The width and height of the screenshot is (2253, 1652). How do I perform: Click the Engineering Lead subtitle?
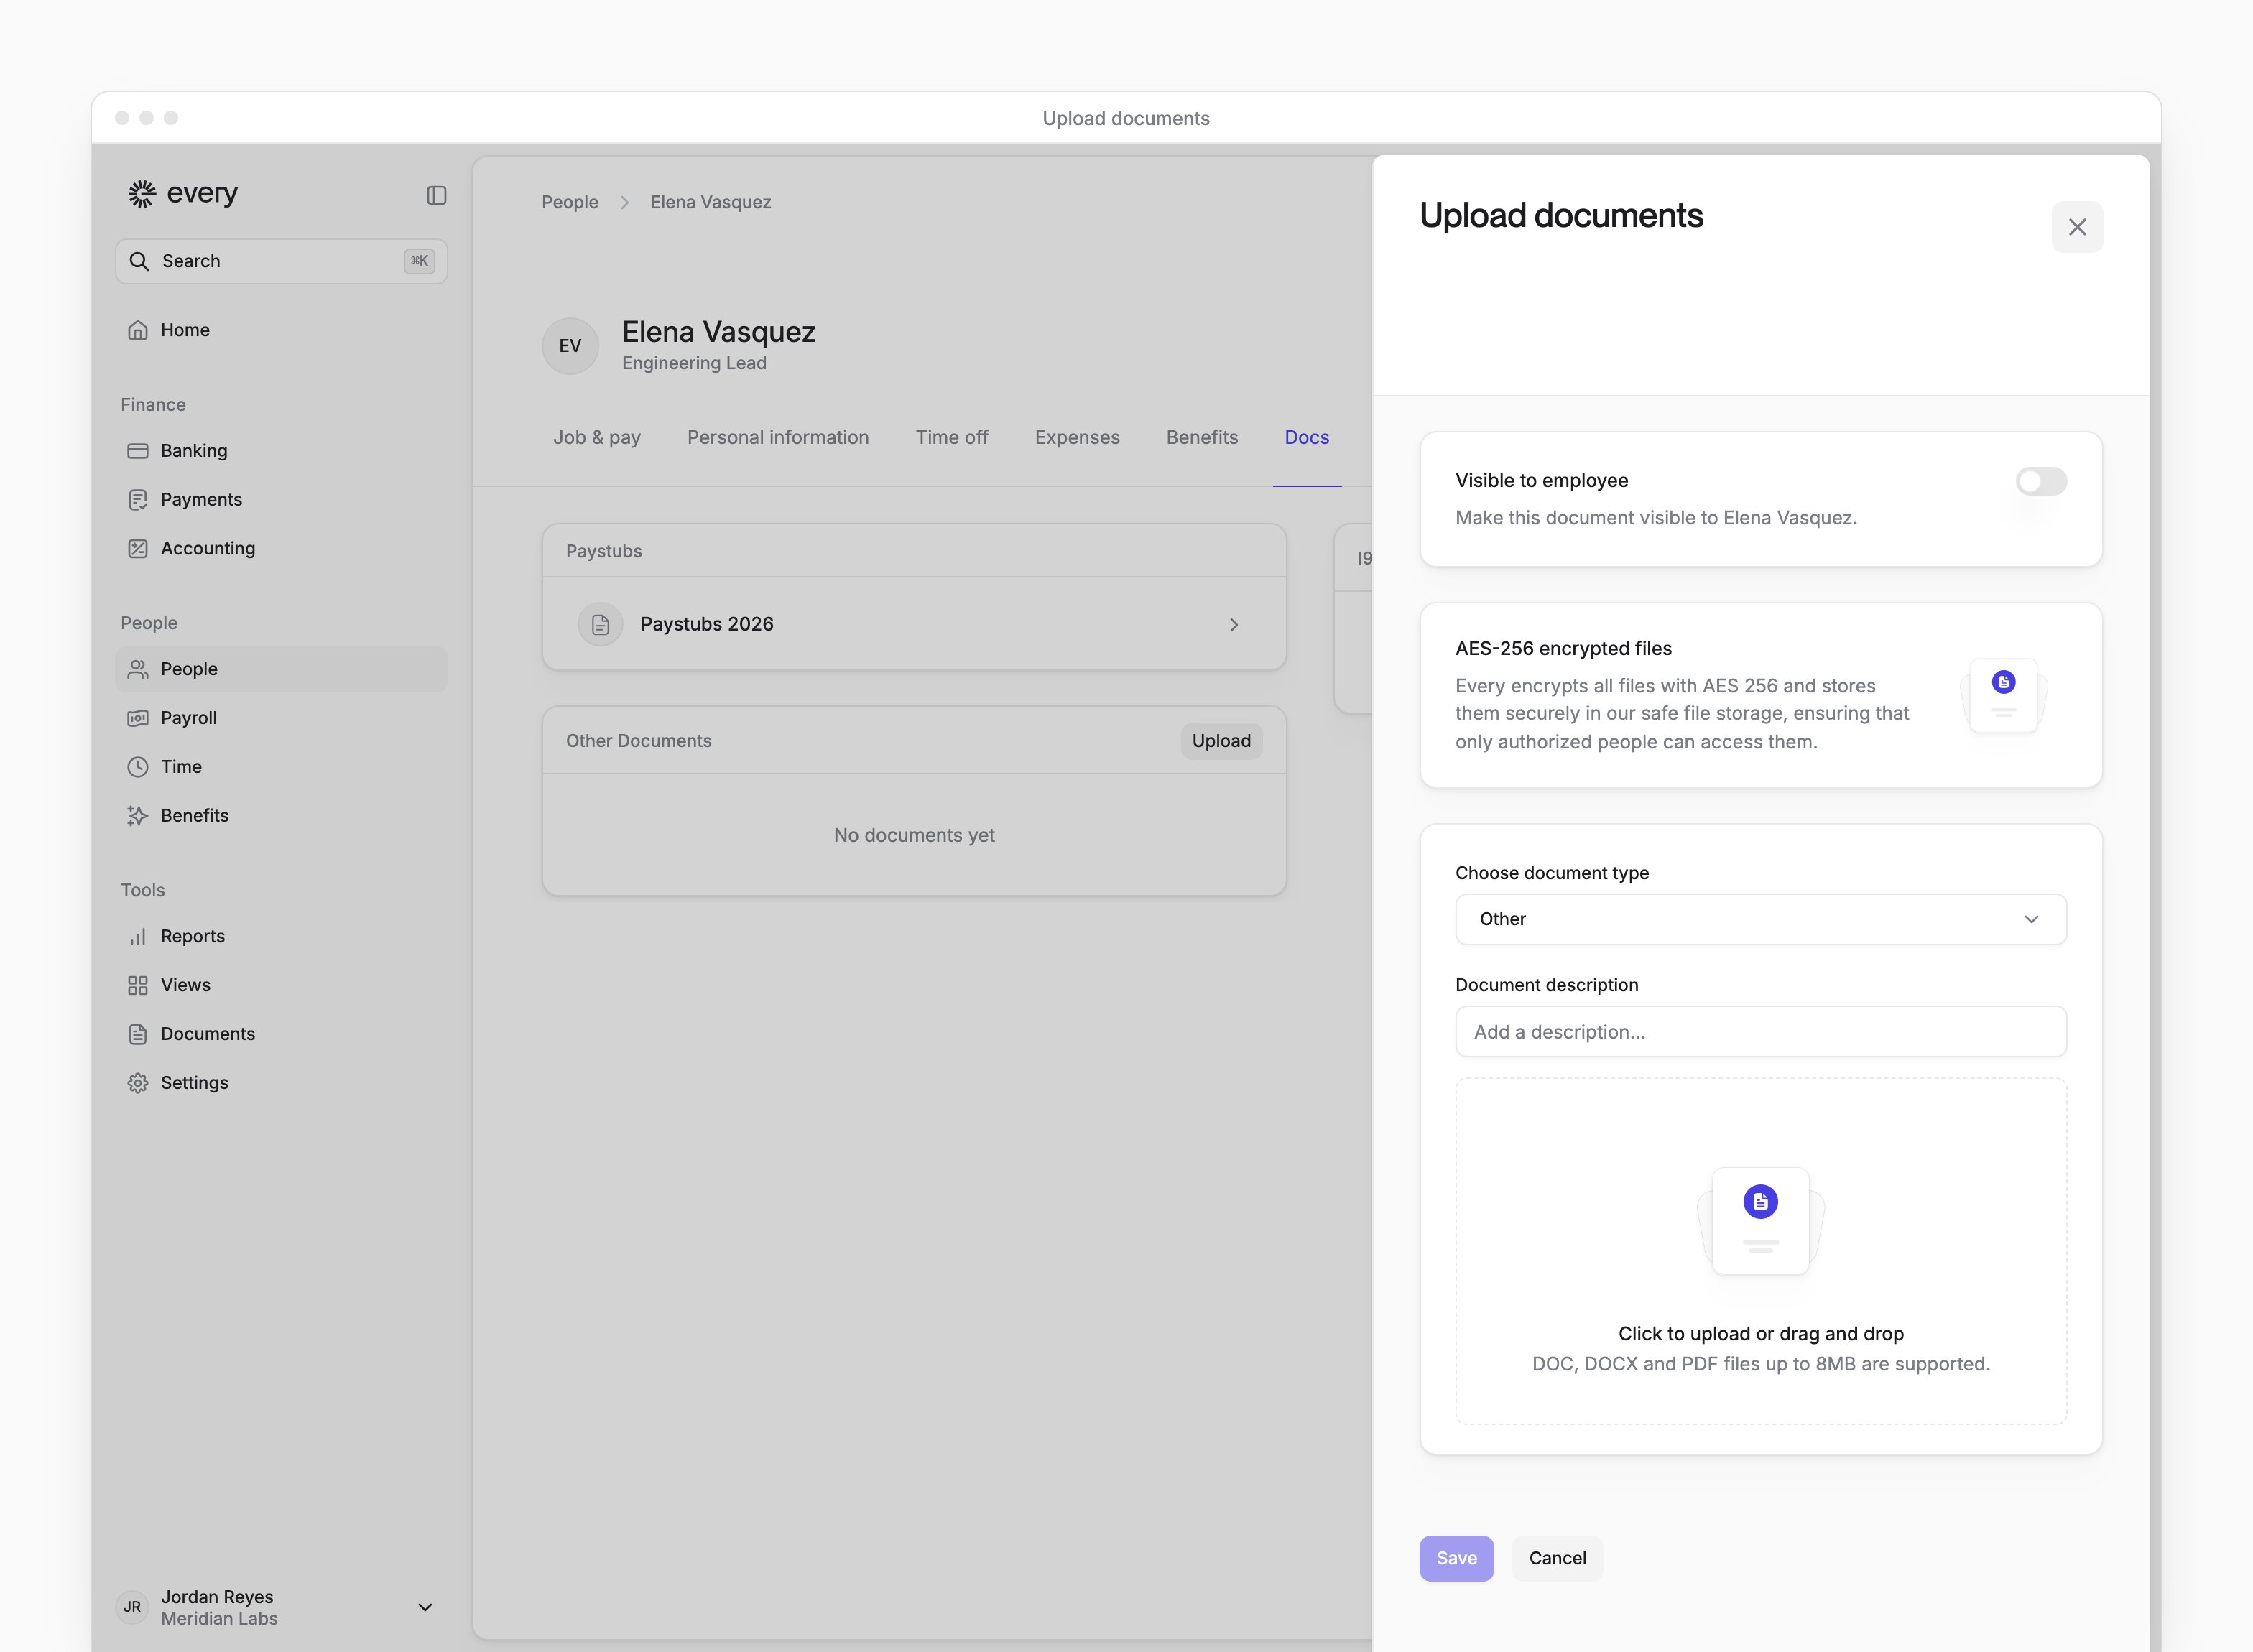694,364
